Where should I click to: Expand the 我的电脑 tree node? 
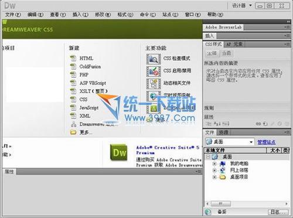(x=214, y=163)
